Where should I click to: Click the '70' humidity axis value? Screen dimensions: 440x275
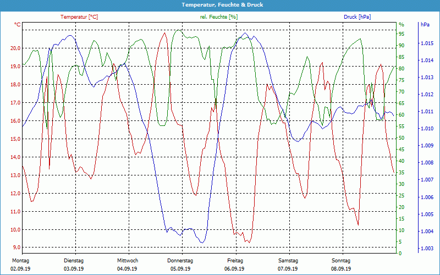pos(402,92)
